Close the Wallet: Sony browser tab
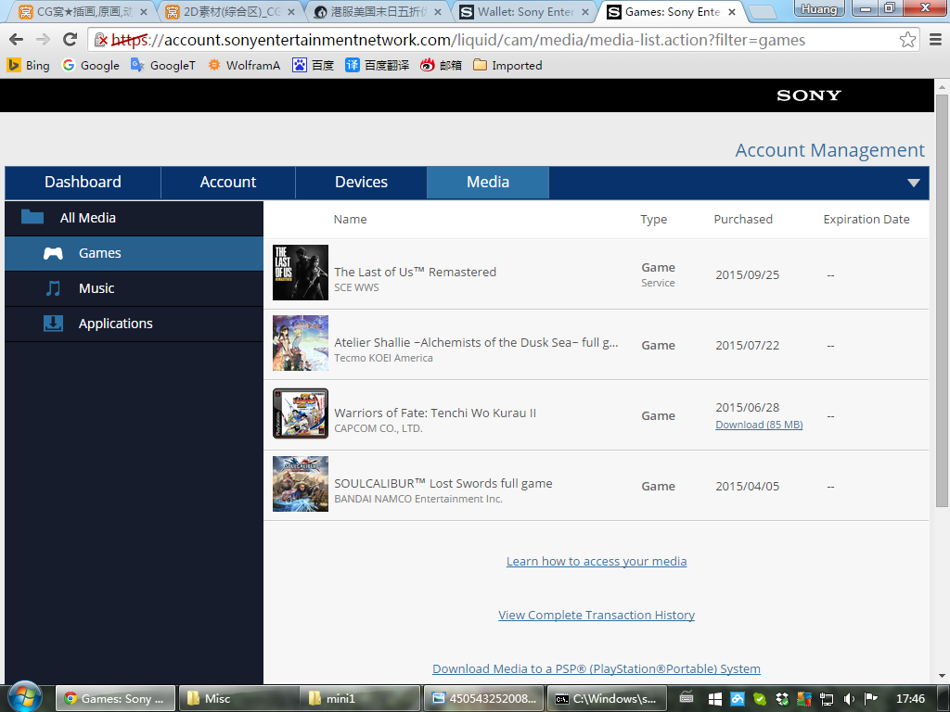The width and height of the screenshot is (950, 712). click(x=585, y=12)
